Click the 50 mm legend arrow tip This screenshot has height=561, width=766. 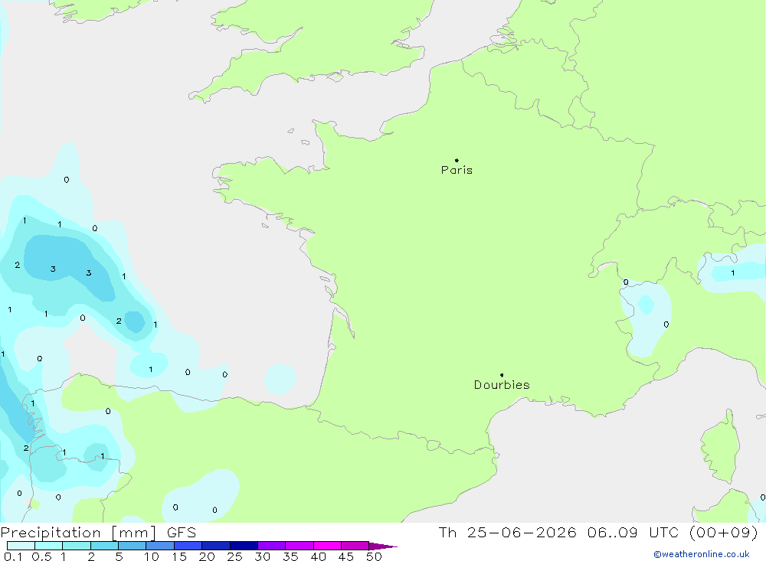click(x=383, y=546)
